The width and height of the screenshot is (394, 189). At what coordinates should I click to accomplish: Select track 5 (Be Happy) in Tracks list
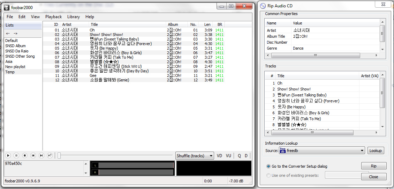(x=323, y=107)
